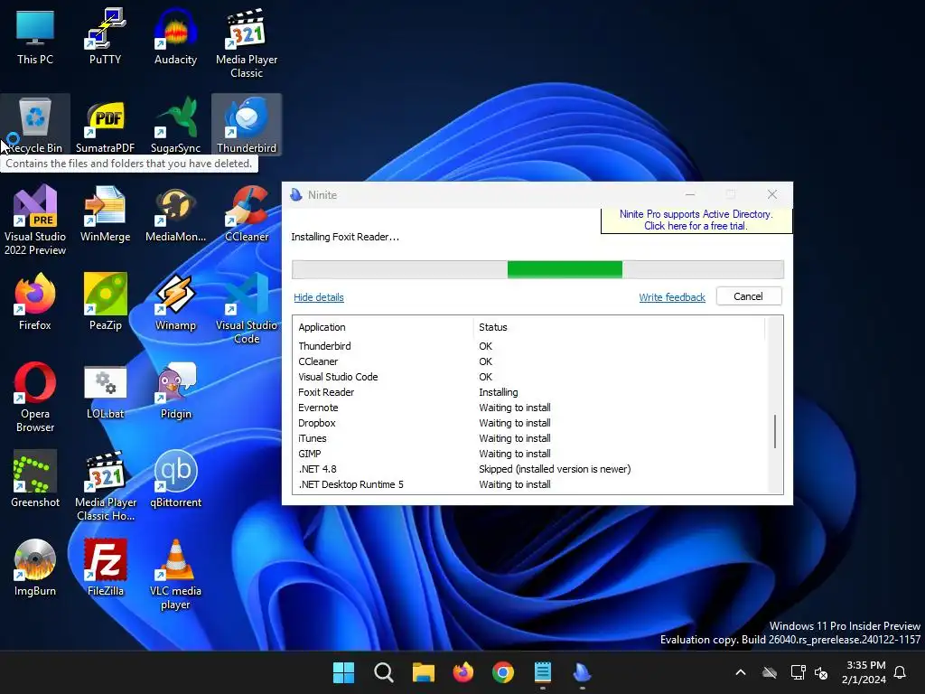
Task: Select Visual Studio 2022 Preview icon
Action: click(35, 220)
